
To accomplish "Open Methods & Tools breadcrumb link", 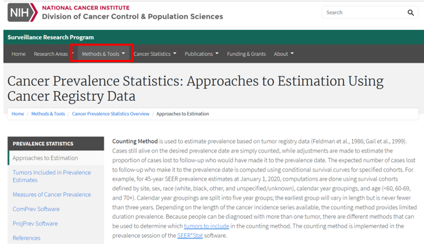I will (48, 114).
